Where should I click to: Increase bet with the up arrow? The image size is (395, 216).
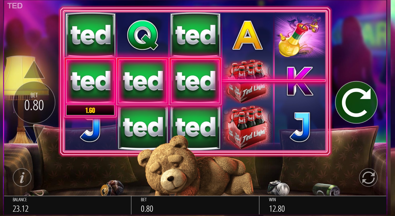point(34,68)
